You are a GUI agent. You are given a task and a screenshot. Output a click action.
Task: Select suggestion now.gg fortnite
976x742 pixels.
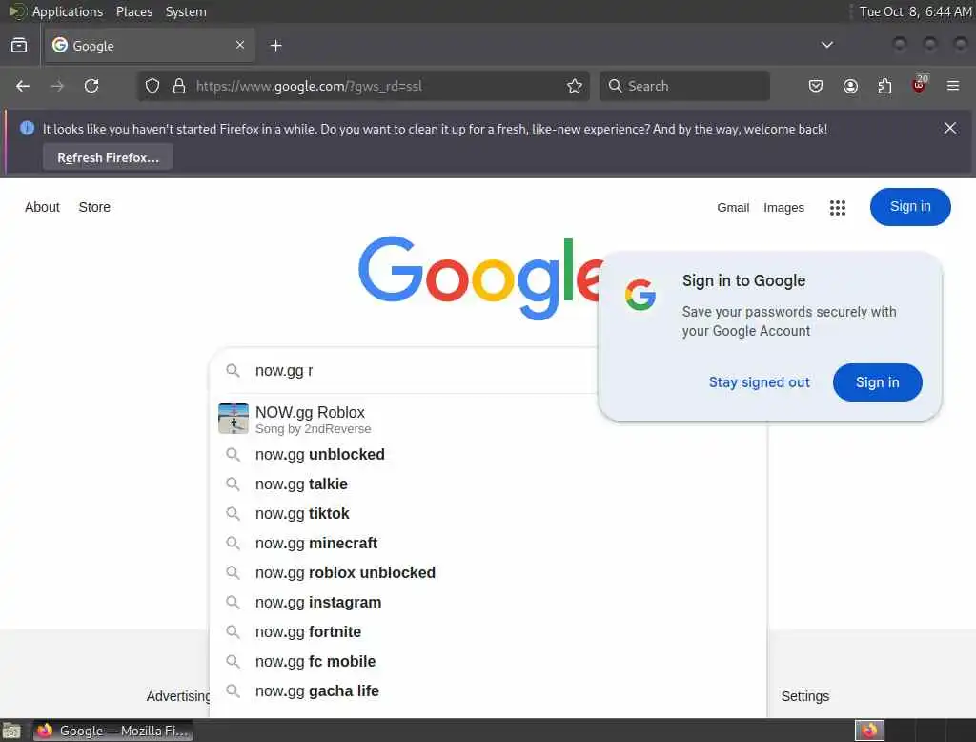coord(488,631)
